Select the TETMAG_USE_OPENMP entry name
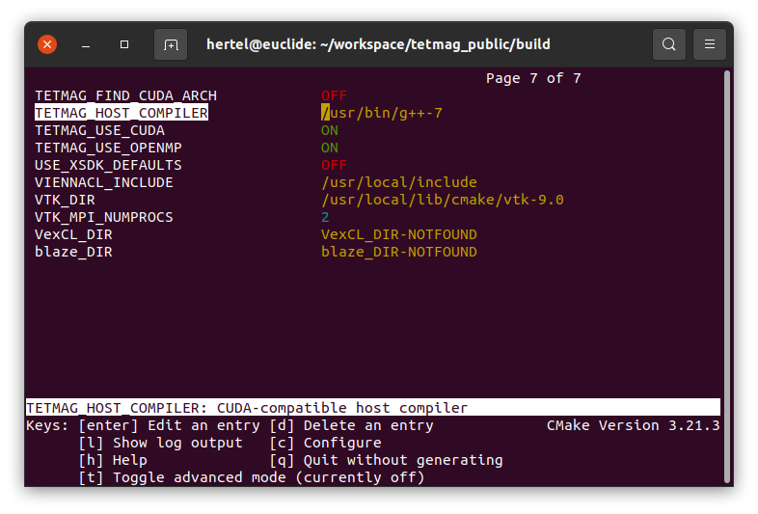The image size is (758, 514). (108, 148)
